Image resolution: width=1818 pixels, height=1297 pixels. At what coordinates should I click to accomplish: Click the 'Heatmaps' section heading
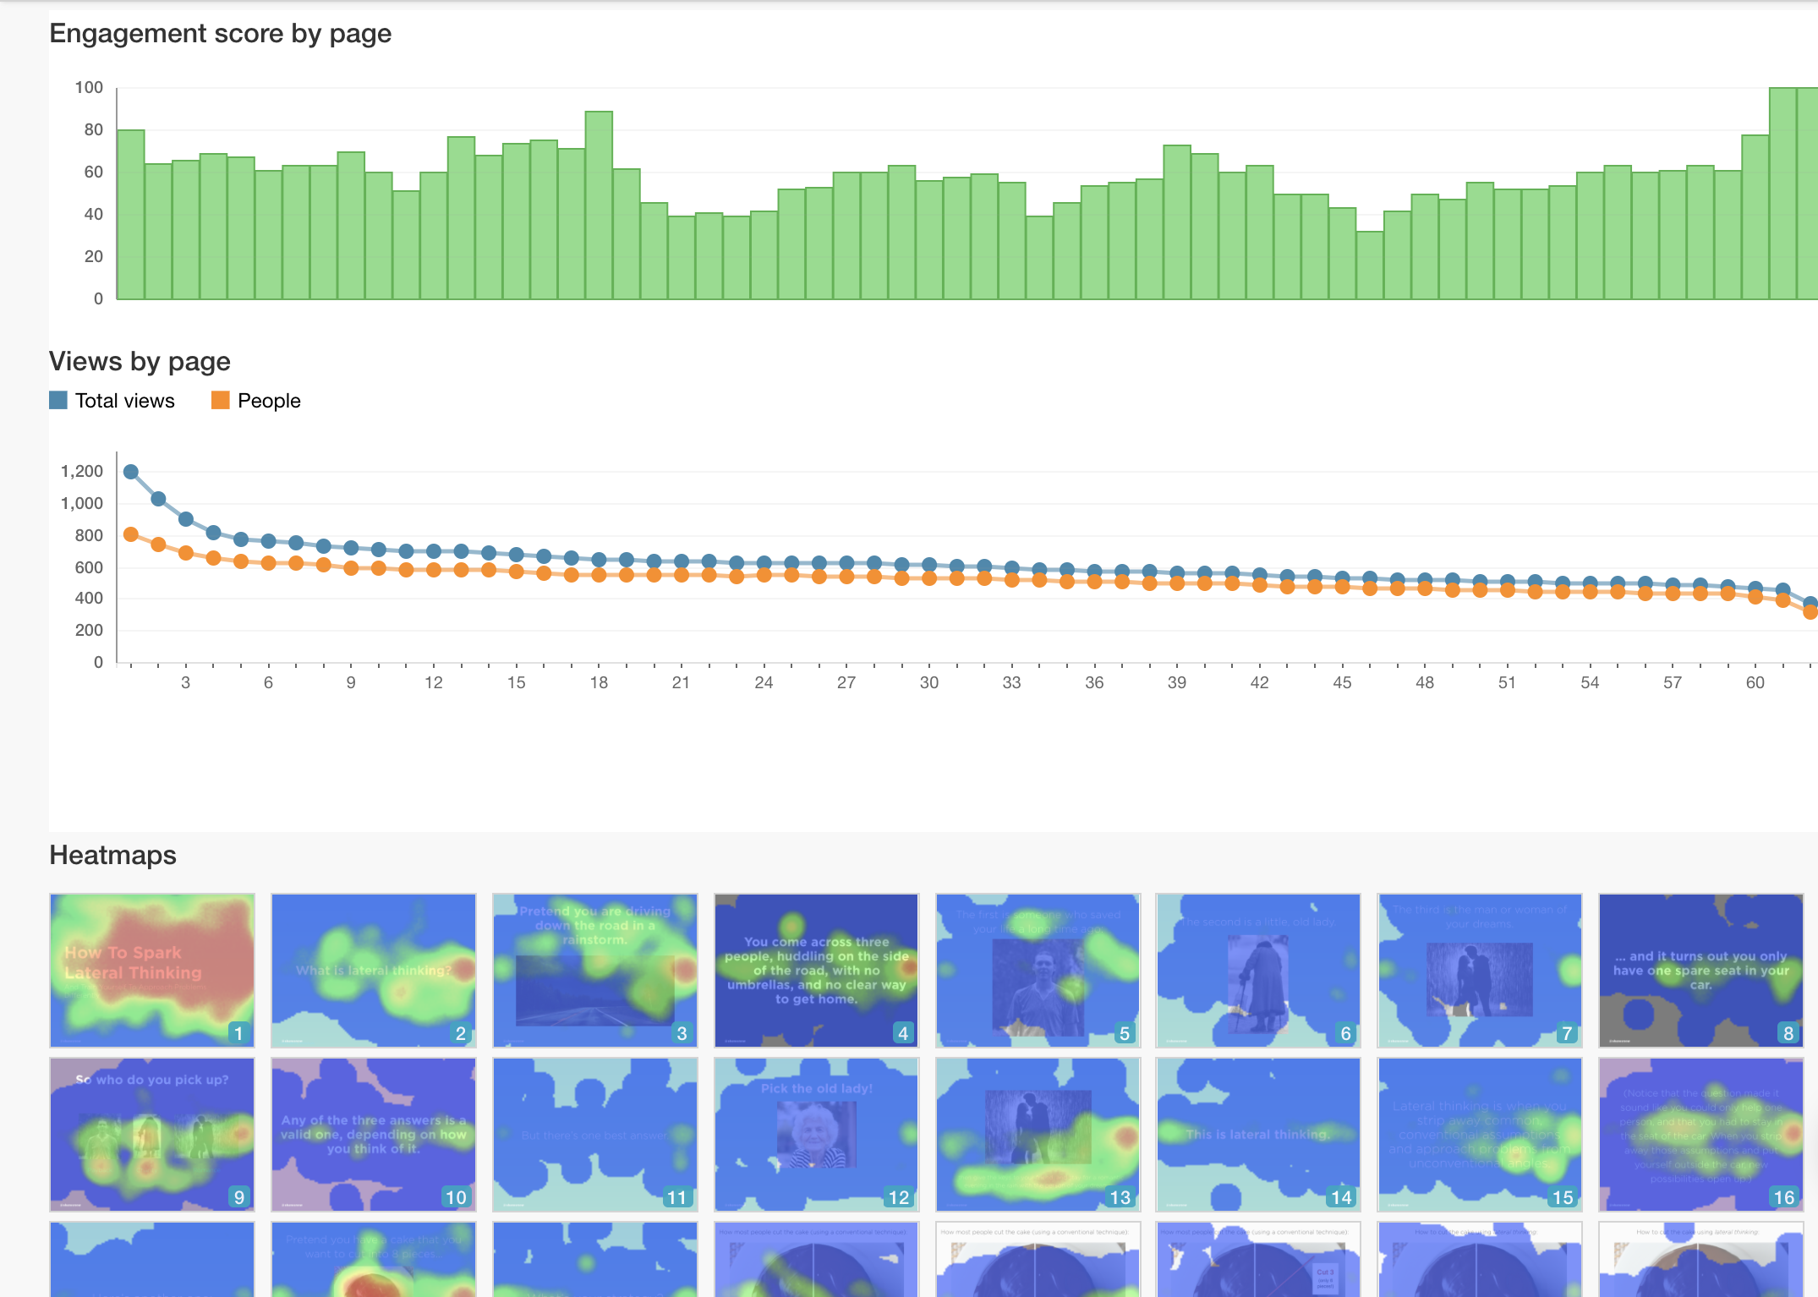pyautogui.click(x=112, y=855)
